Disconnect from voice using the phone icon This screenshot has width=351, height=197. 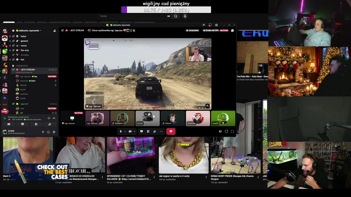point(54,118)
